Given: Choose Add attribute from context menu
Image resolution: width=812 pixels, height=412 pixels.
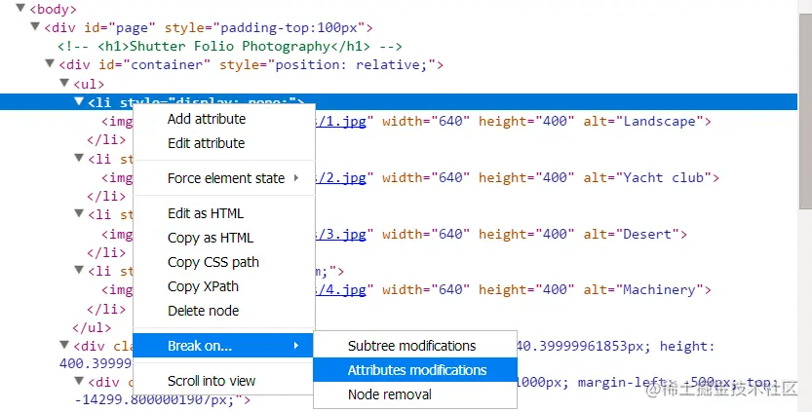Looking at the screenshot, I should click(224, 119).
